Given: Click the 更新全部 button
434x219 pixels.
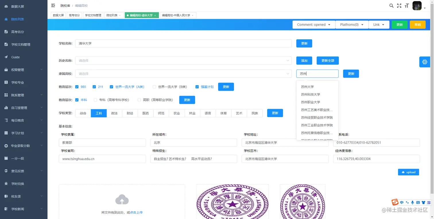Looking at the screenshot, I should tap(328, 61).
